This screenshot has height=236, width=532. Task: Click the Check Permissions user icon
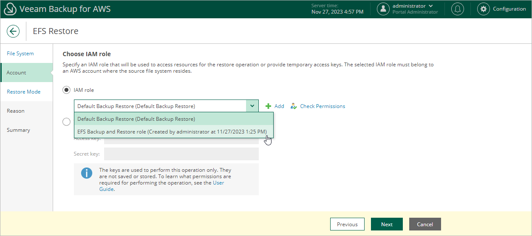[x=294, y=106]
